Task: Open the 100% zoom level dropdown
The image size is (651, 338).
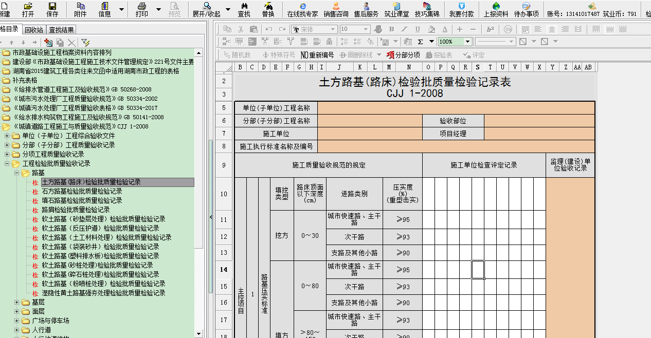Action: (467, 42)
